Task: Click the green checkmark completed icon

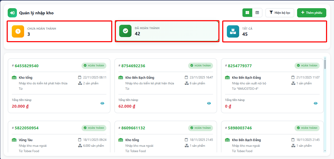Action: click(125, 31)
